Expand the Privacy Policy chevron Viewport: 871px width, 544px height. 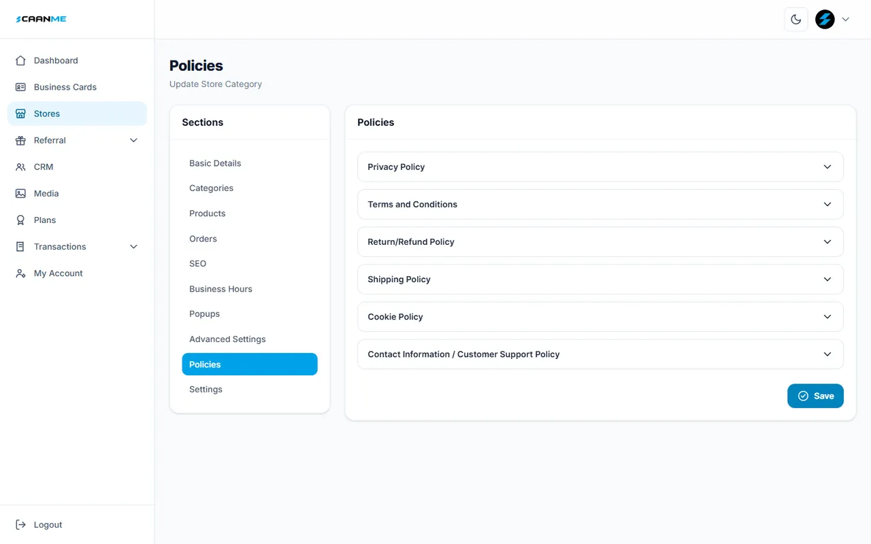(x=827, y=167)
